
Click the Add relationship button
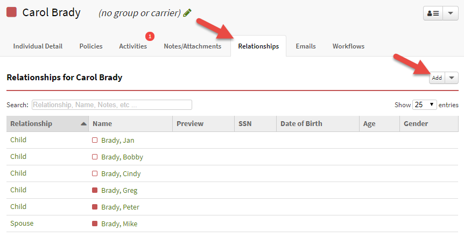click(437, 78)
